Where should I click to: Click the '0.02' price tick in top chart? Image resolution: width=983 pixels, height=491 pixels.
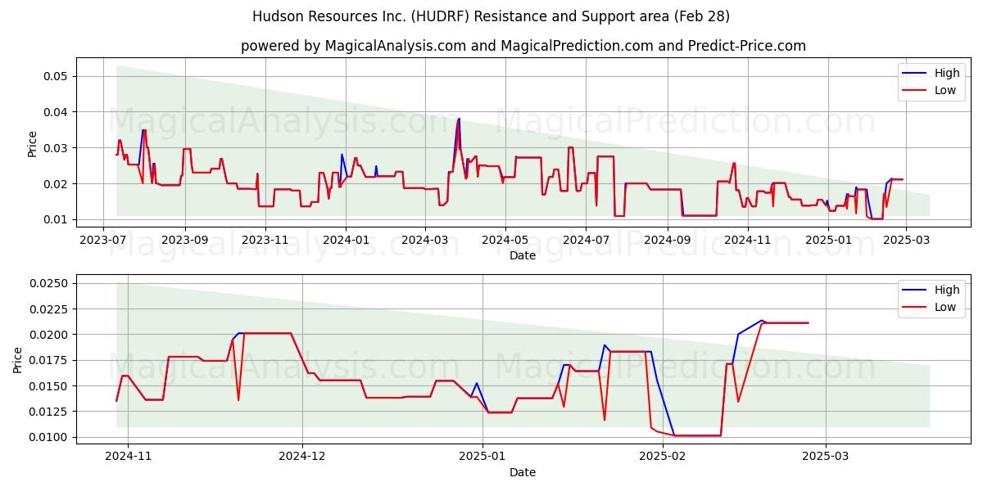[57, 184]
